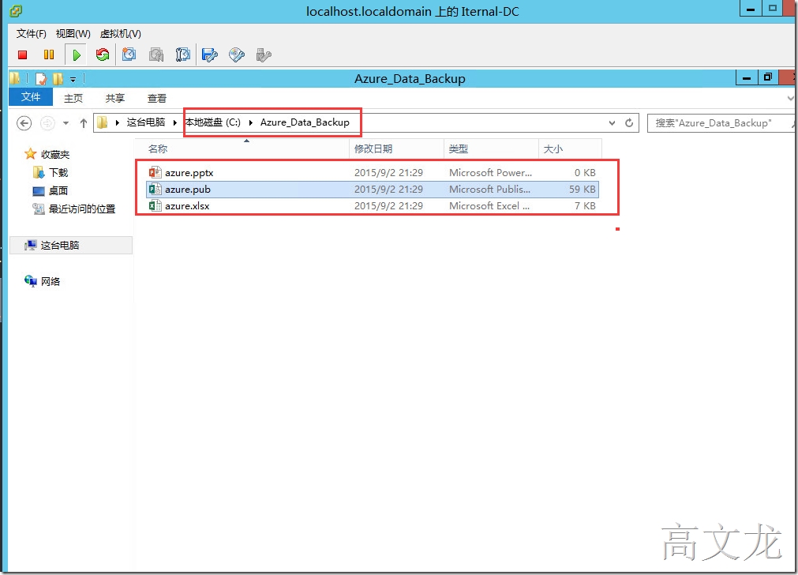
Task: Switch to the 查看 ribbon tab
Action: pyautogui.click(x=157, y=98)
